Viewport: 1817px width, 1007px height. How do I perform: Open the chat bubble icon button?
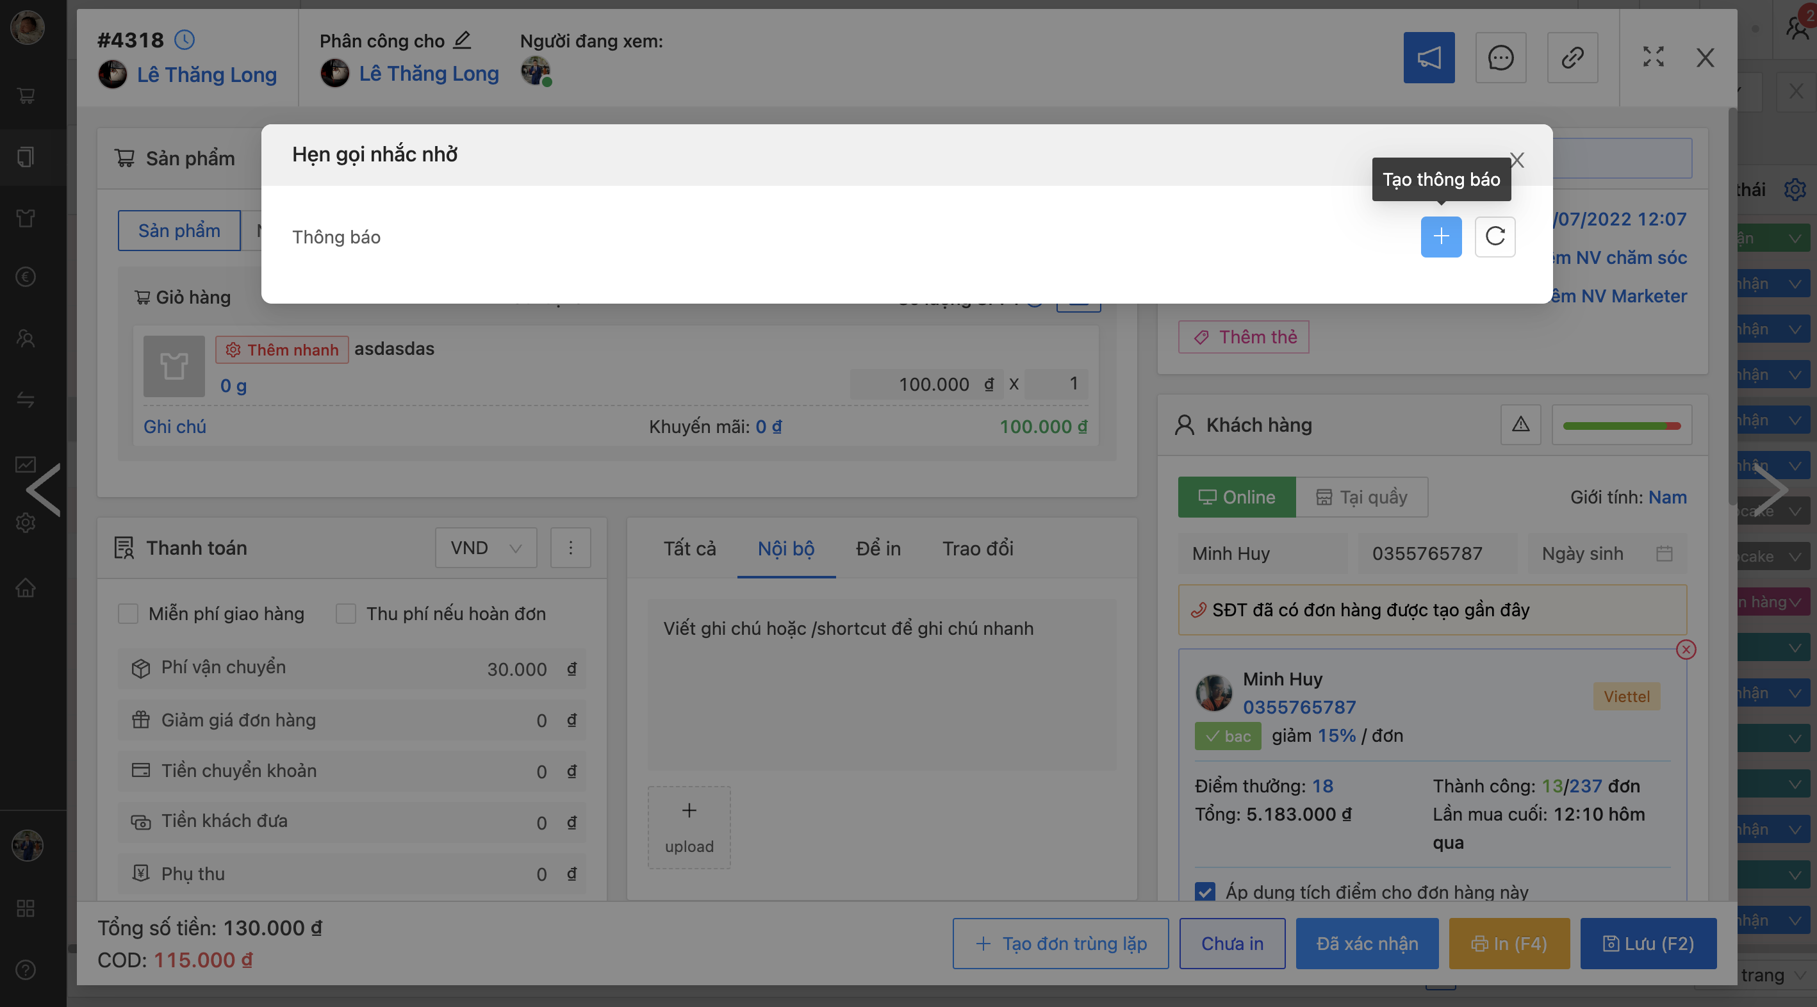1500,57
